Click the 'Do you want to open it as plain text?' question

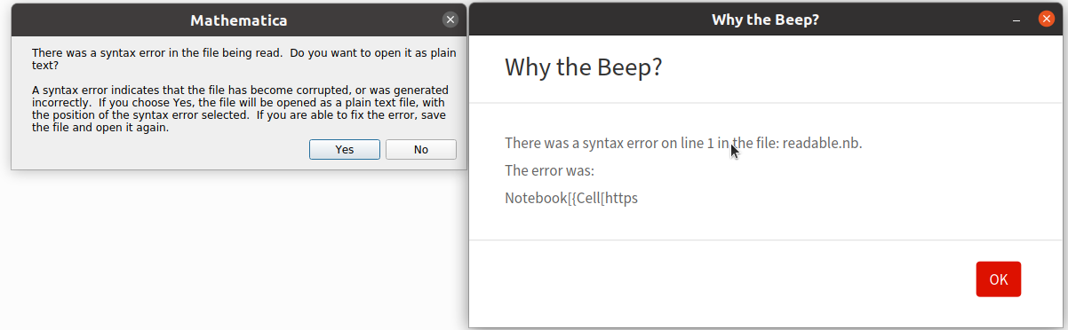[244, 59]
